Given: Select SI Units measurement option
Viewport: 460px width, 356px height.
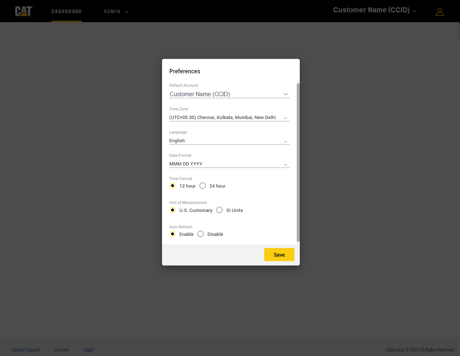Looking at the screenshot, I should 219,210.
